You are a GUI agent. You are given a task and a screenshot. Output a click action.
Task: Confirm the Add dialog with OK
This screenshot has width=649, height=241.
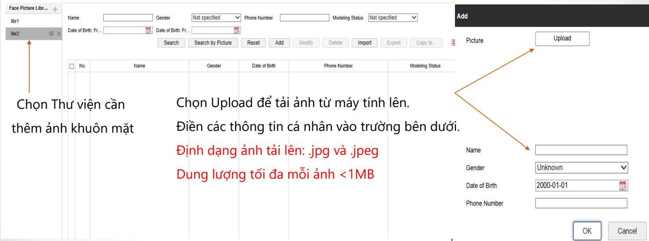click(x=587, y=231)
